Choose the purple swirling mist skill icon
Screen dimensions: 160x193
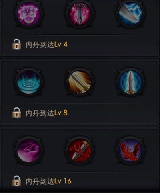pos(29,150)
